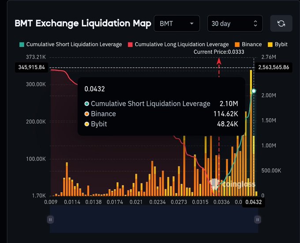The image size is (300, 243).
Task: Click the 2.76M right axis label
Action: (269, 57)
